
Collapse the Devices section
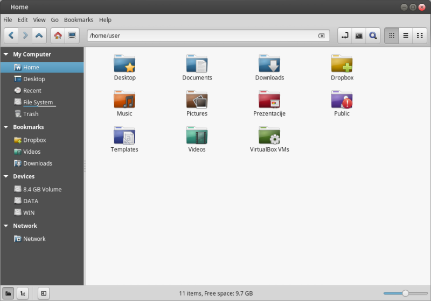[x=6, y=177]
